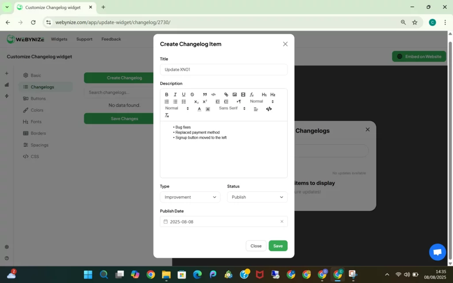
Task: Apply subscript formatting in the editor
Action: 196,101
